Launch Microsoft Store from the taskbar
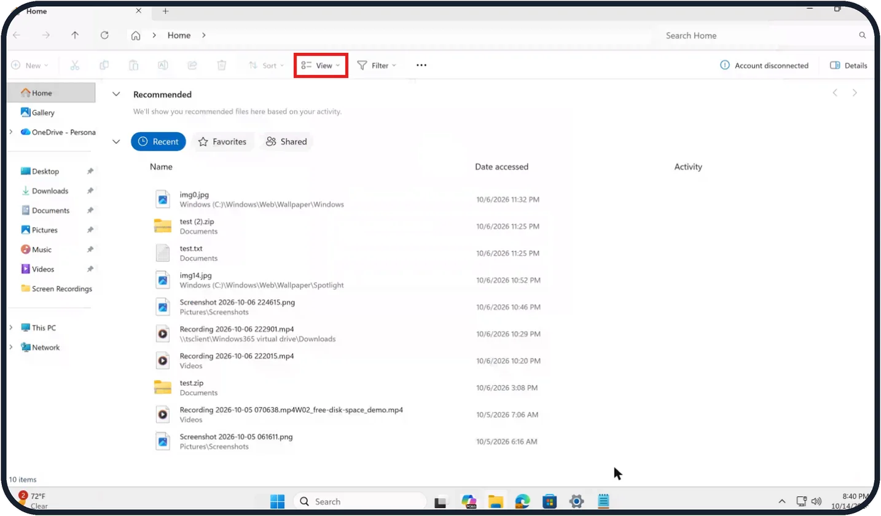The image size is (881, 516). [x=549, y=501]
